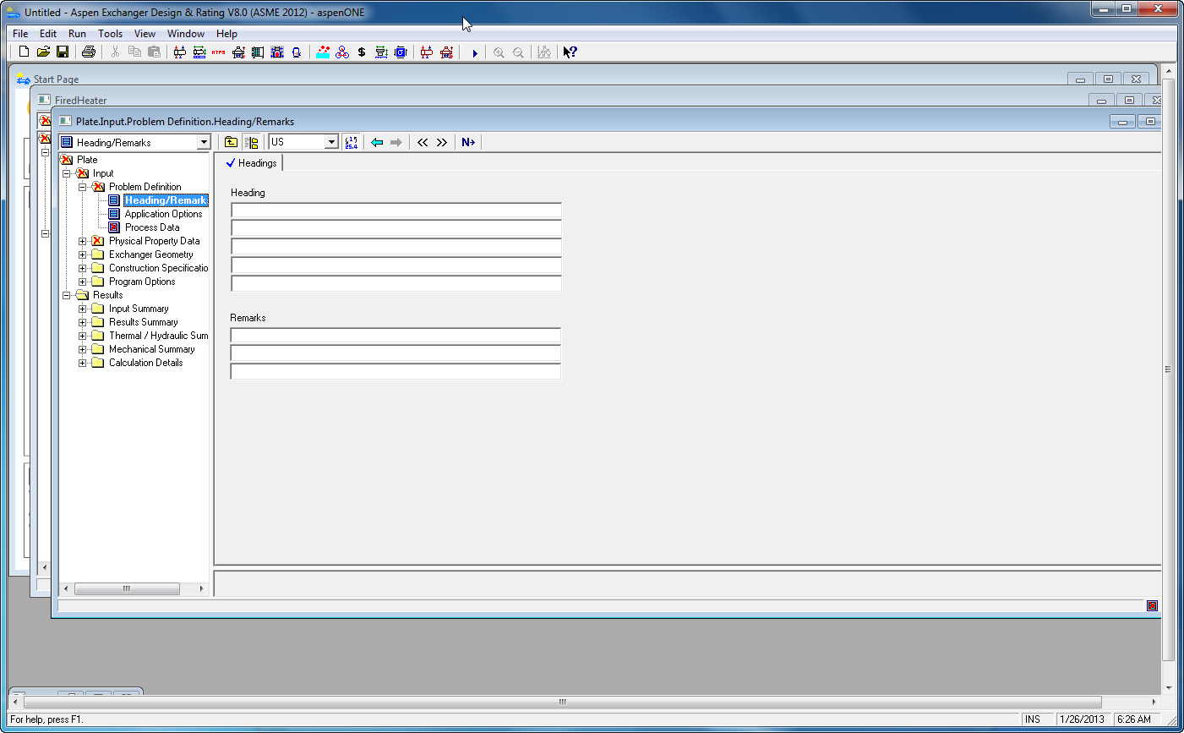Toggle the navigation tree pane icon

[251, 142]
